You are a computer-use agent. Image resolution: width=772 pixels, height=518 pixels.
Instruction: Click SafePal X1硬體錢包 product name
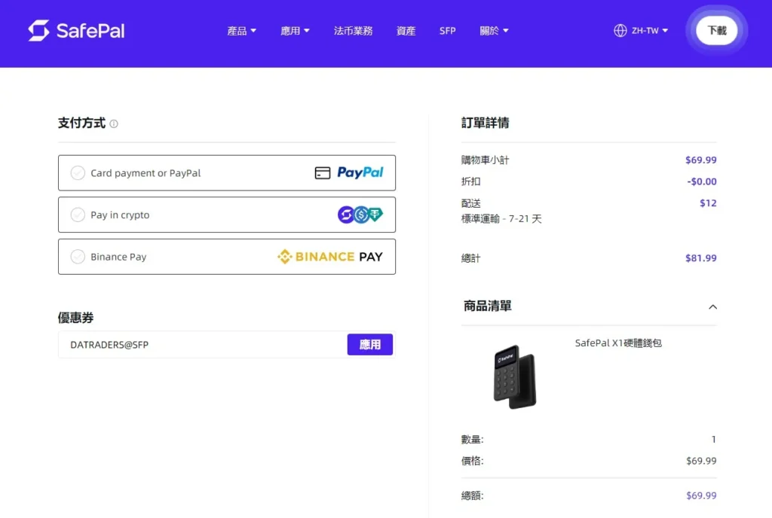pyautogui.click(x=618, y=343)
